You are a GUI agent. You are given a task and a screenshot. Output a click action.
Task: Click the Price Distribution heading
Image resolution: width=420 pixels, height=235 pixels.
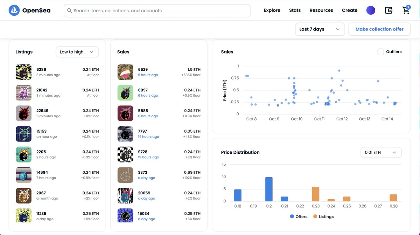tap(240, 152)
